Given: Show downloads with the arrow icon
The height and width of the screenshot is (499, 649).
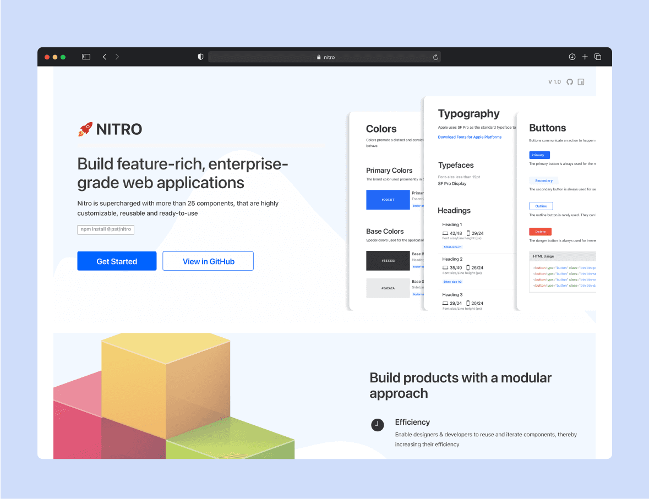Looking at the screenshot, I should point(572,57).
